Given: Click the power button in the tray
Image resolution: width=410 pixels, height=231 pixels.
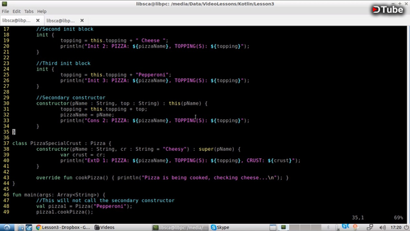Looking at the screenshot, I should pos(406,227).
